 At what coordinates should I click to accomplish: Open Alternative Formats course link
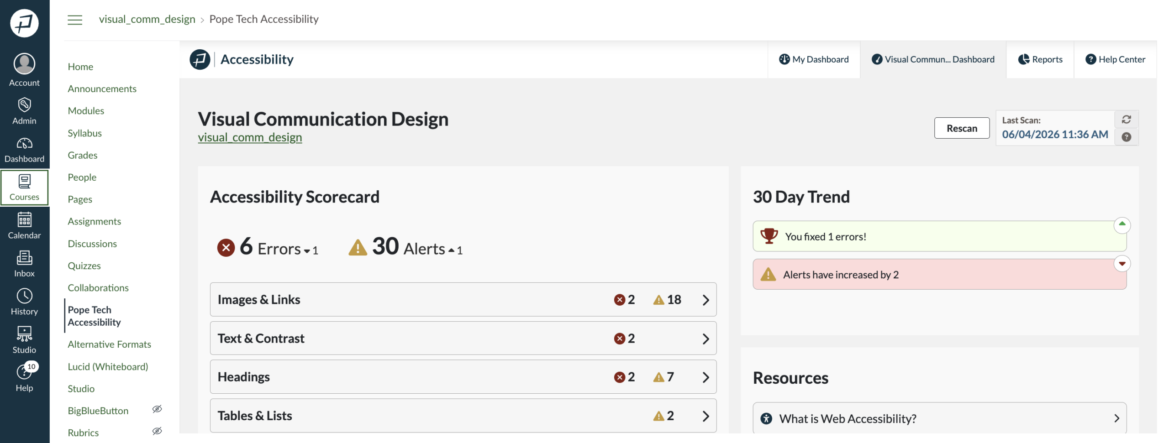point(110,344)
